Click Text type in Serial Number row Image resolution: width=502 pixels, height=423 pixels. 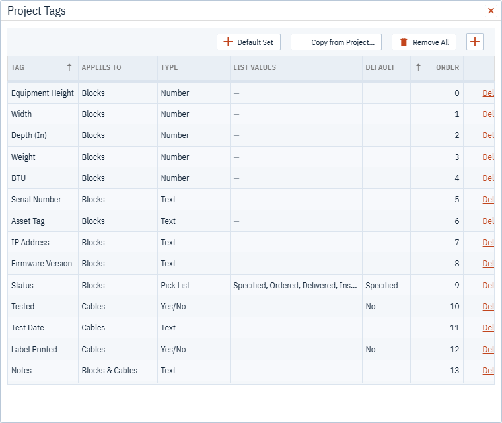click(x=168, y=200)
